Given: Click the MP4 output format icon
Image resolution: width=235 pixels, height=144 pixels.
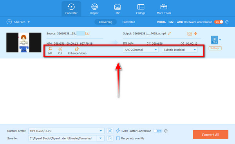Looking at the screenshot, I should tap(215, 40).
